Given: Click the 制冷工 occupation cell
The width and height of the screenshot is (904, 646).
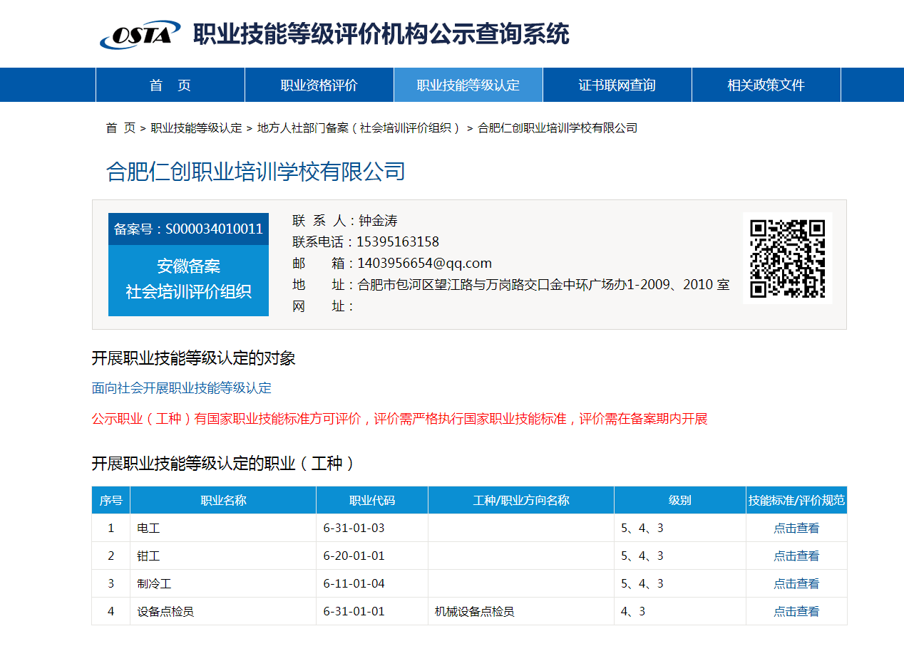Looking at the screenshot, I should 223,584.
